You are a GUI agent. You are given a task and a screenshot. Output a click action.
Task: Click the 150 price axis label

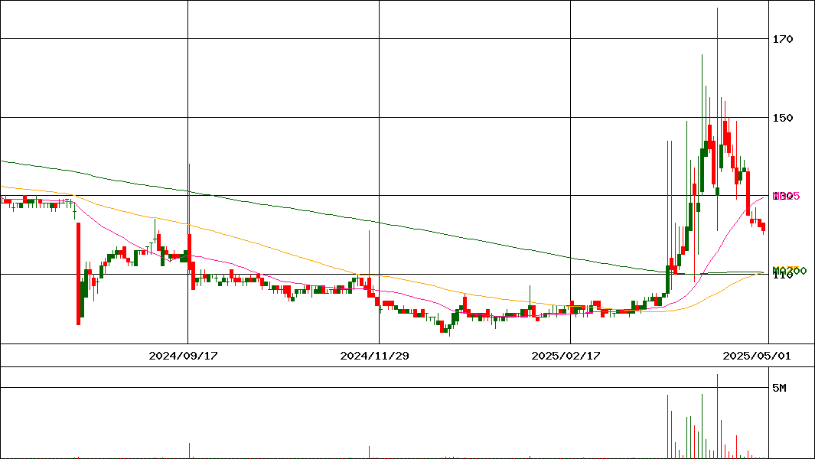click(782, 118)
